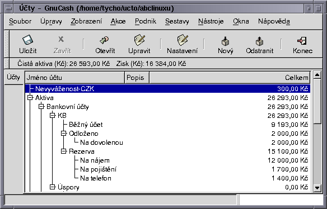Click the Popis column header

(x=137, y=78)
